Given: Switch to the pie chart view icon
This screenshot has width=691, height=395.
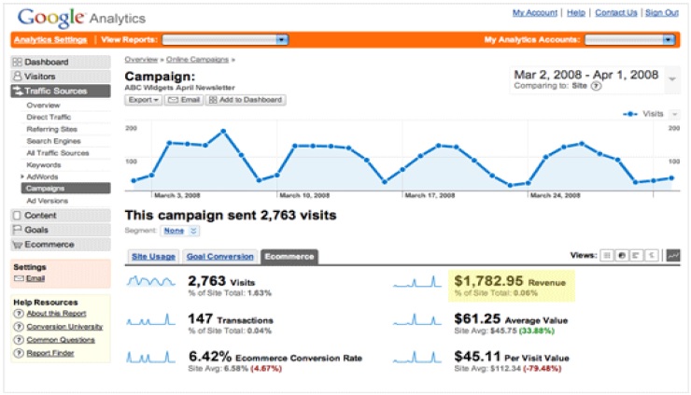Looking at the screenshot, I should pos(622,255).
